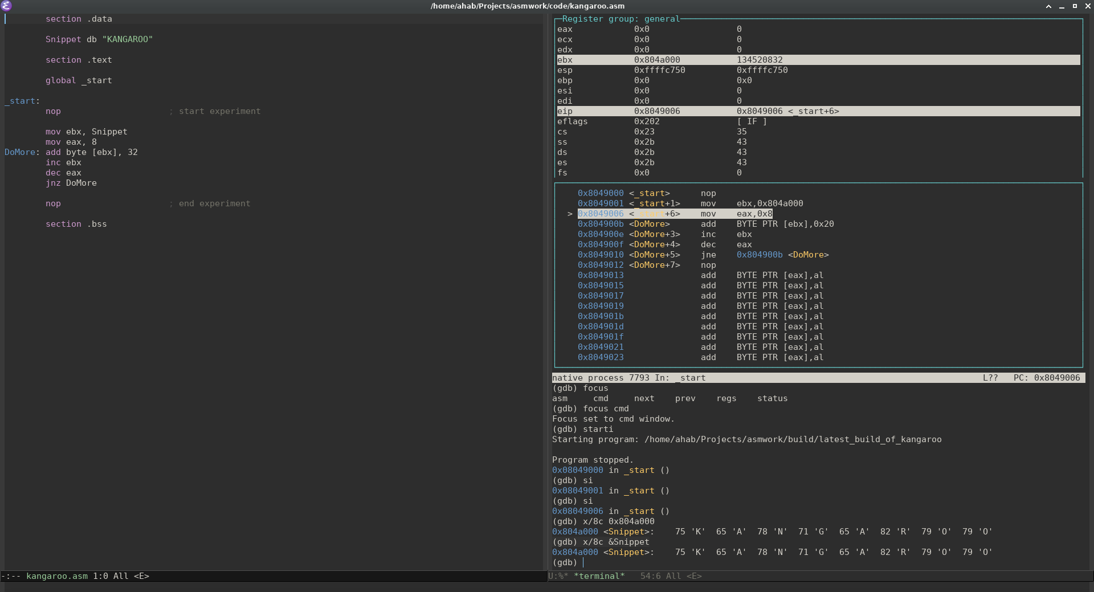Click the 'inc ebx' source line
Screen dimensions: 1094x592
click(63, 162)
